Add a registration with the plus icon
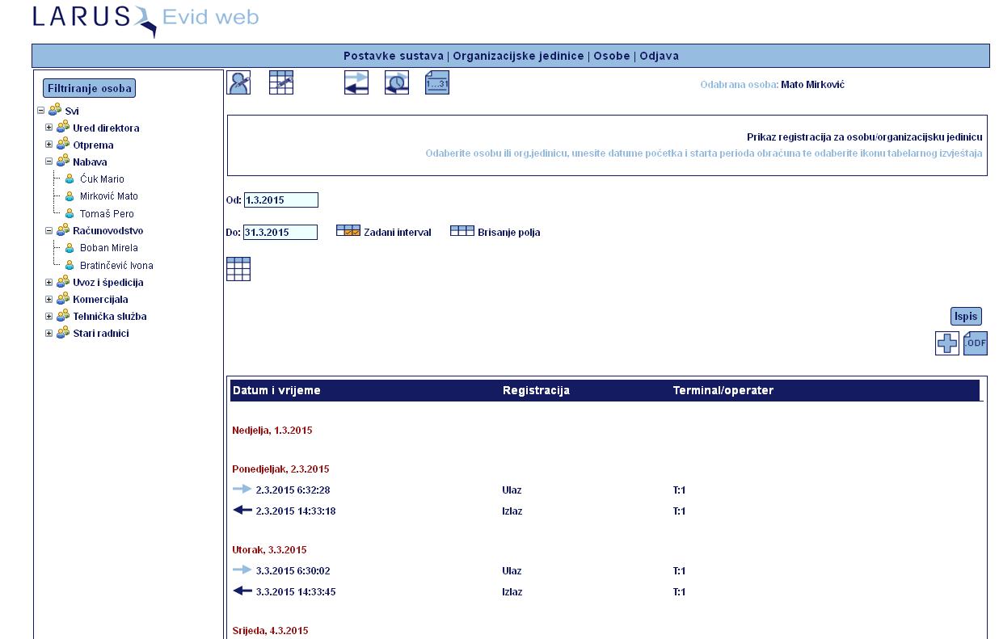This screenshot has height=639, width=999. click(947, 343)
